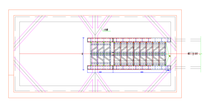Select the top rail beam of the frame near its right end

coord(162,40)
